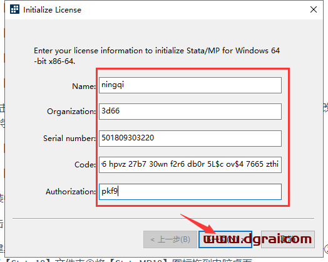
Task: Go back with the 上一步(B) button
Action: (x=170, y=239)
